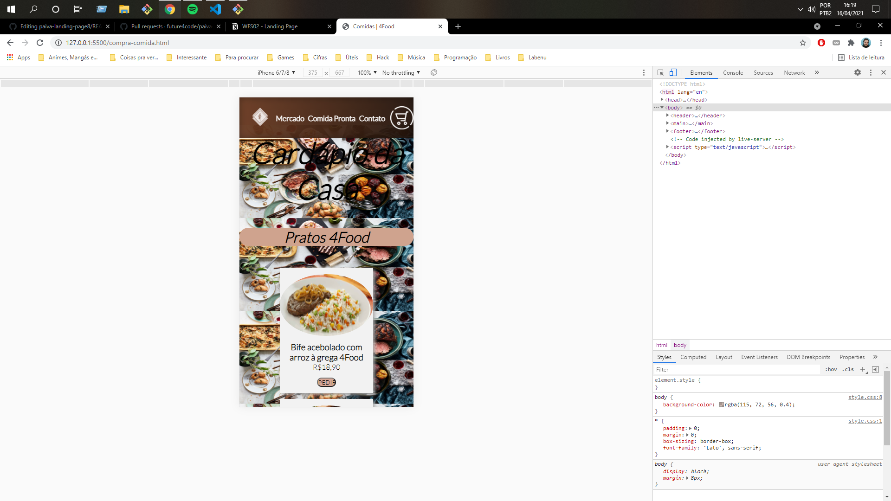Open Spotify from the taskbar
The height and width of the screenshot is (501, 891).
pos(192,9)
